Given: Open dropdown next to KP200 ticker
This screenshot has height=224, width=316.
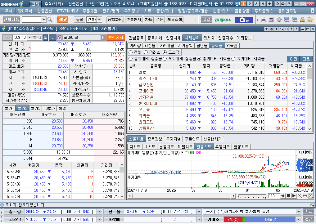Looking at the screenshot, I should coord(199,219).
